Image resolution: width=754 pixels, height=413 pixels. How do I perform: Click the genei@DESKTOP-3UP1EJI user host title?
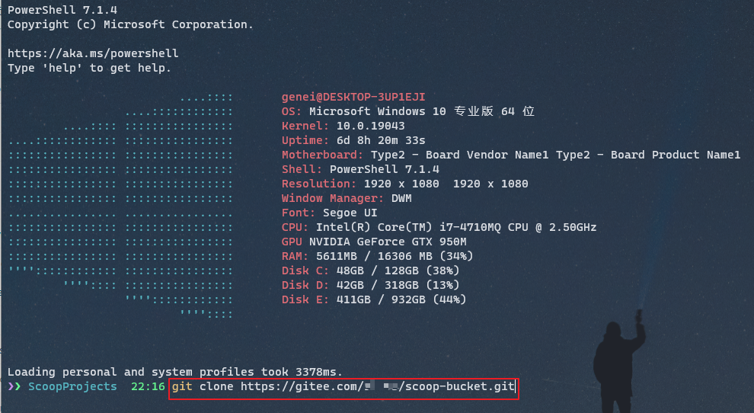click(x=353, y=97)
